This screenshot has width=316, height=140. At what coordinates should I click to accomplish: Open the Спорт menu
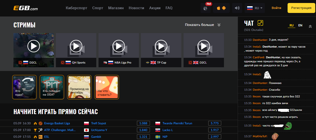coord(98,8)
